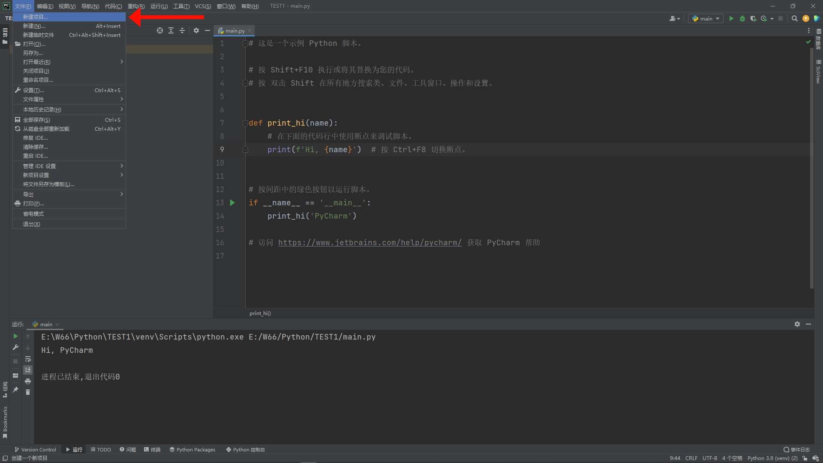Toggle Power Save Mode entry
The width and height of the screenshot is (823, 463).
coord(69,213)
